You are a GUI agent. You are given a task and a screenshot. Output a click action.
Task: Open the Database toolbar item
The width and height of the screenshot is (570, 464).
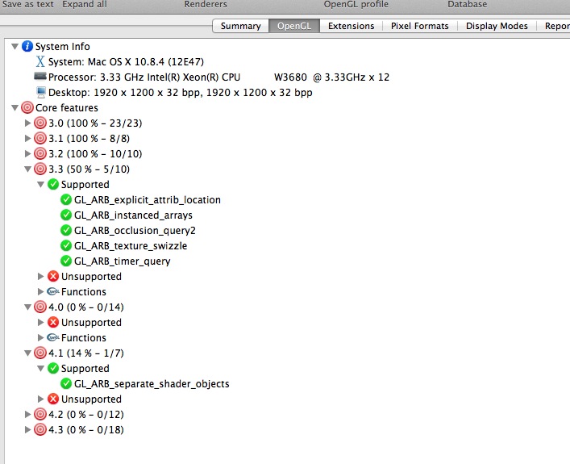[x=468, y=4]
